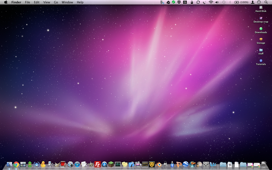Open Spotlight search in menu bar

tap(266, 2)
